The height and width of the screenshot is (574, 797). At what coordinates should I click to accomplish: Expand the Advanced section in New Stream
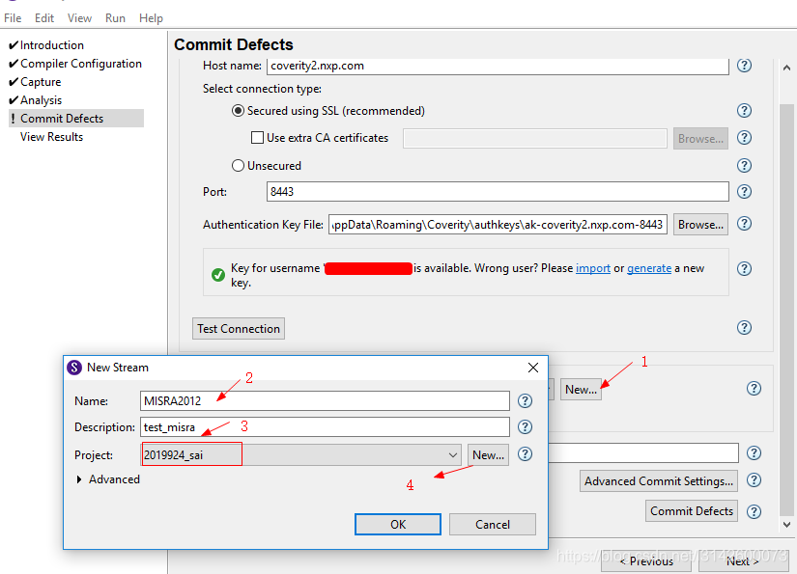pyautogui.click(x=79, y=479)
